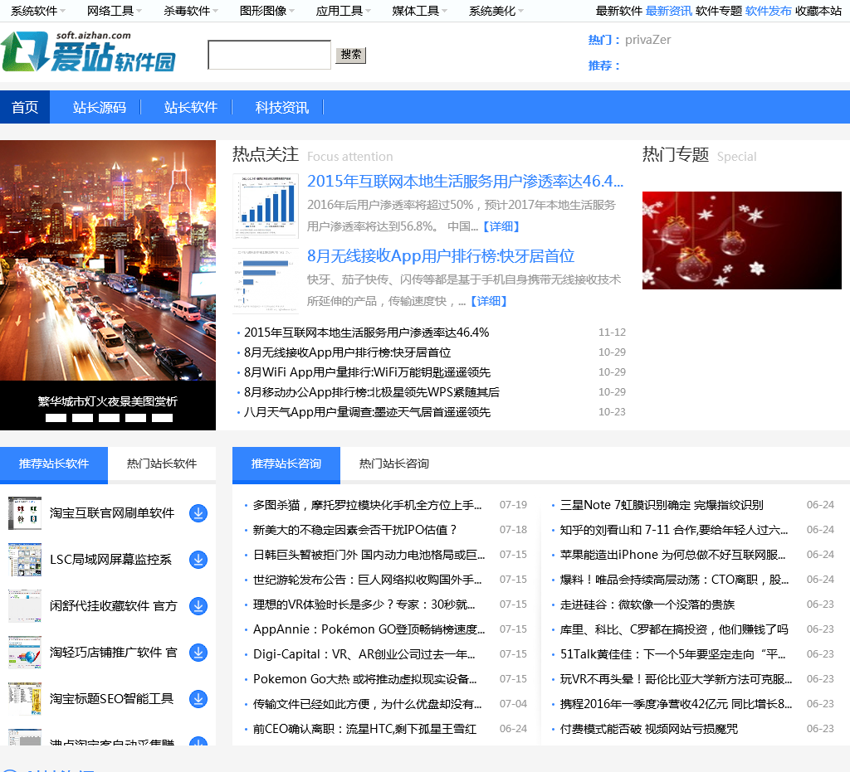
Task: Open article 三星Note 7虹膜识别确定
Action: (662, 505)
